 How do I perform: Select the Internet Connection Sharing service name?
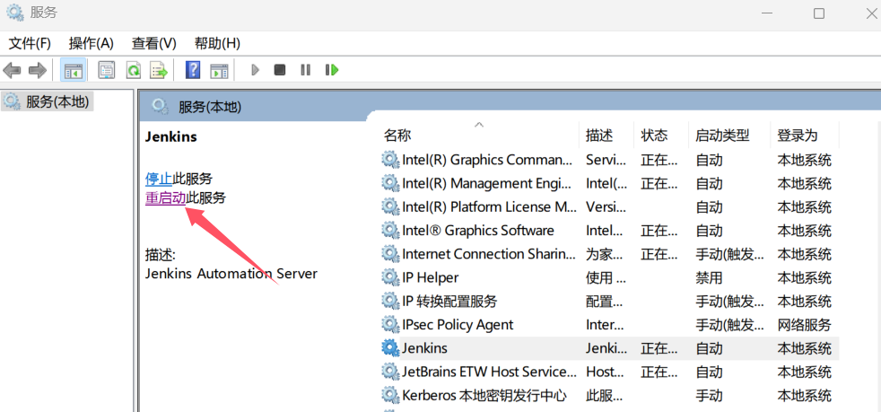pos(489,254)
